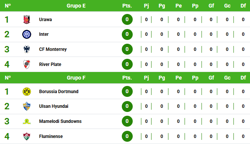Select the Ulsan Hyundai crest
The height and width of the screenshot is (144, 250).
pos(27,106)
